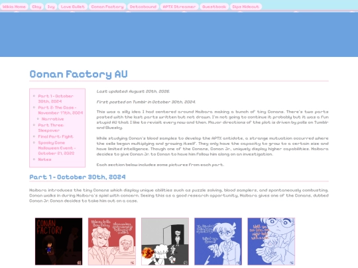Jump to Part Three: Sleepover link

[51, 128]
